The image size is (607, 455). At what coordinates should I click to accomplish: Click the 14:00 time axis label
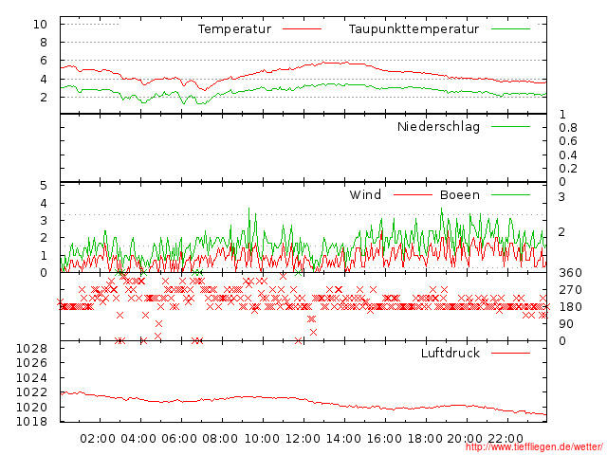click(343, 439)
